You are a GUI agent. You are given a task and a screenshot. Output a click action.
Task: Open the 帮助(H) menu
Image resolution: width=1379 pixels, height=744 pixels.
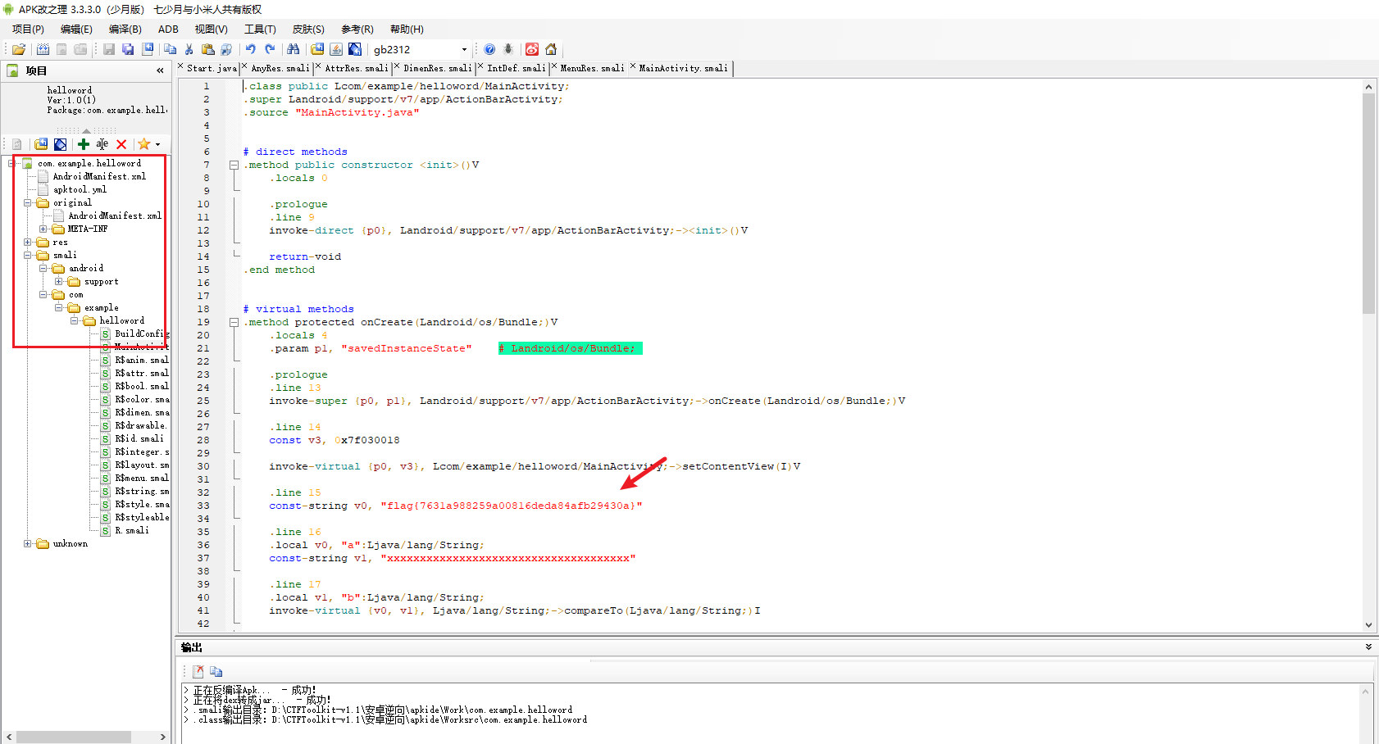click(x=407, y=29)
